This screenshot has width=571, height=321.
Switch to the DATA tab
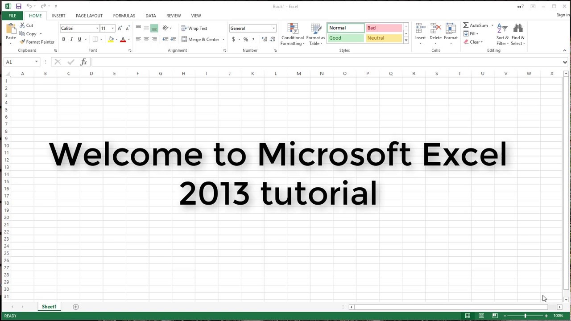[151, 16]
